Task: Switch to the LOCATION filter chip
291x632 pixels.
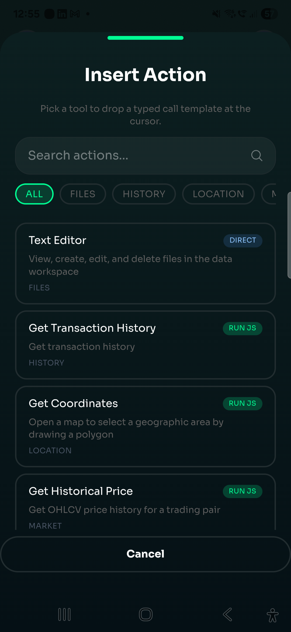Action: (x=218, y=194)
